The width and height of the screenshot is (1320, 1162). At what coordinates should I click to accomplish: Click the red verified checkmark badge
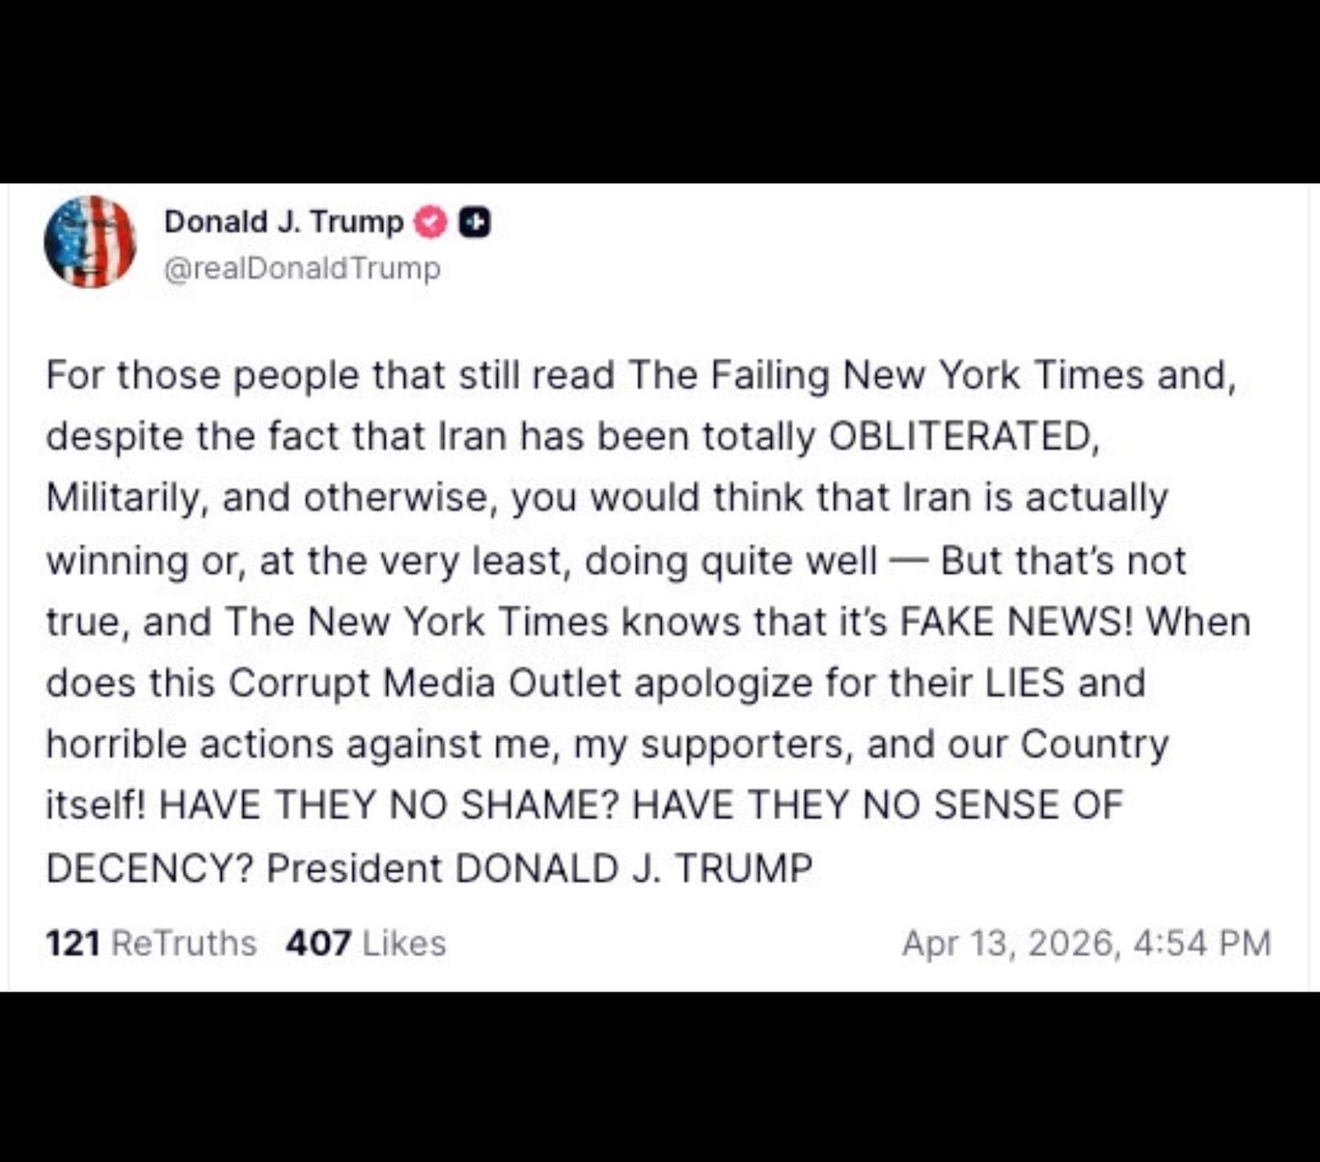[431, 222]
